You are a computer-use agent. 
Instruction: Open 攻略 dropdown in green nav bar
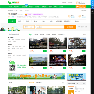point(56,7)
